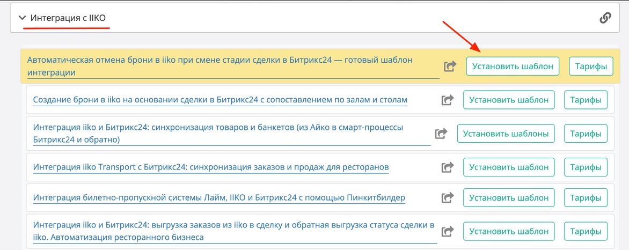The image size is (629, 250).
Task: Install template for iiko Transport order sync
Action: click(509, 167)
